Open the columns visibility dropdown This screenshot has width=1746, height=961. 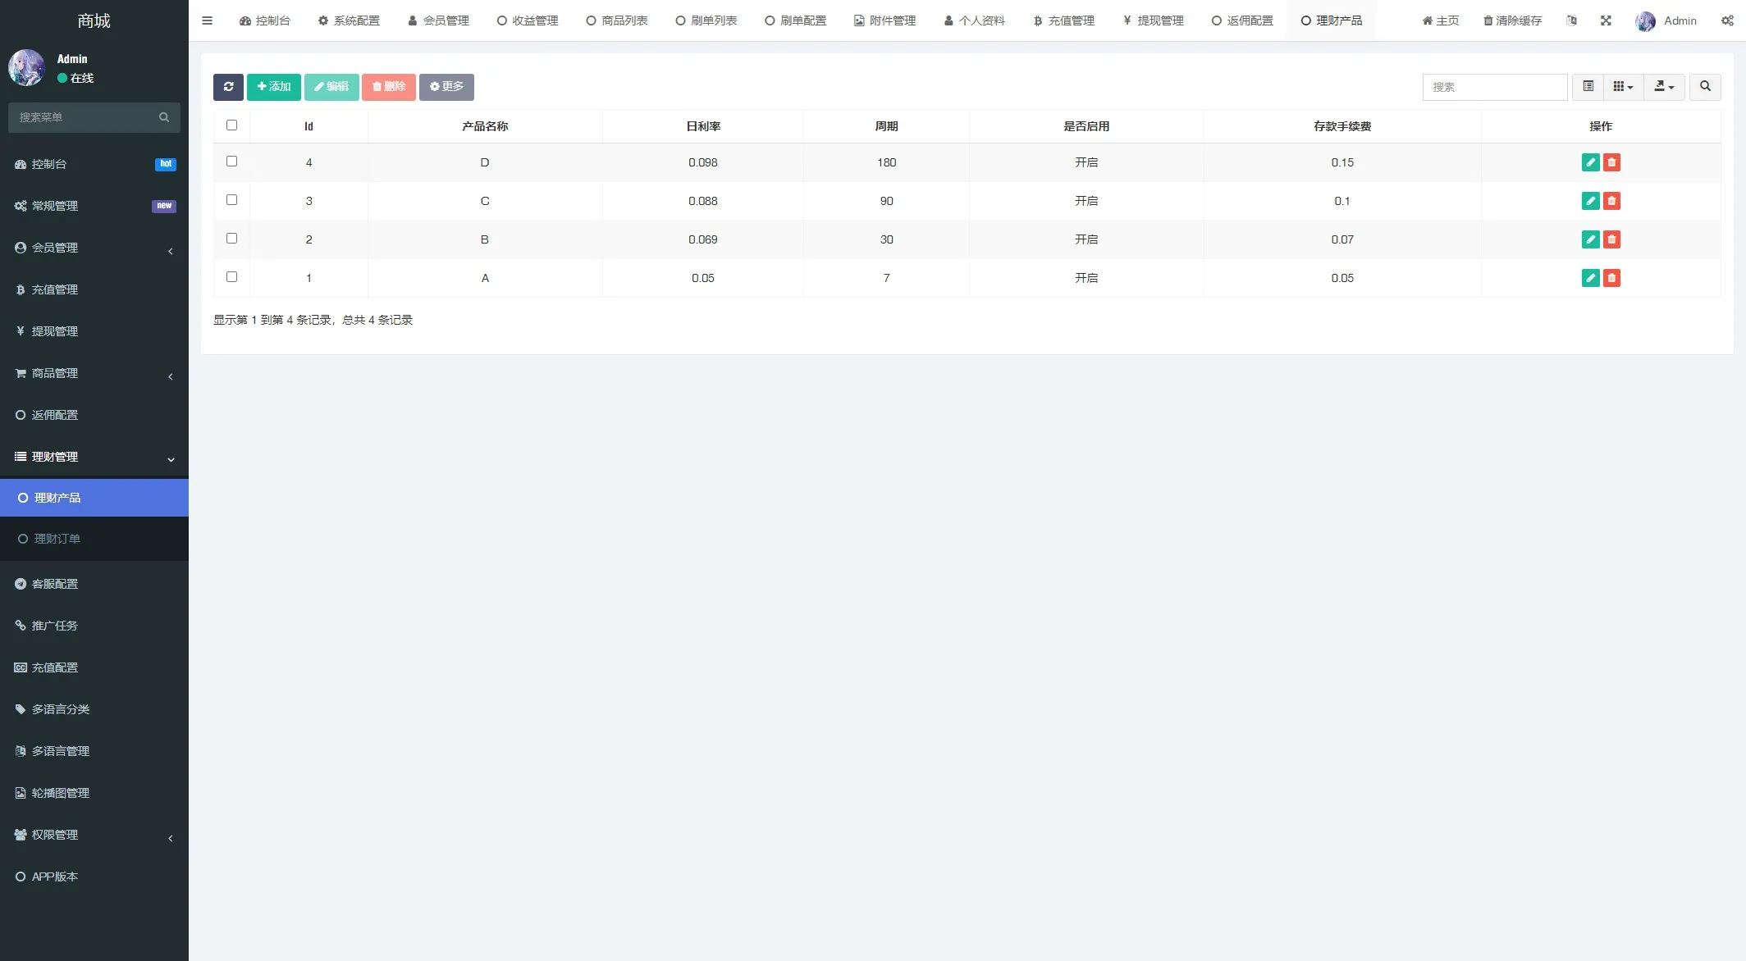1623,87
